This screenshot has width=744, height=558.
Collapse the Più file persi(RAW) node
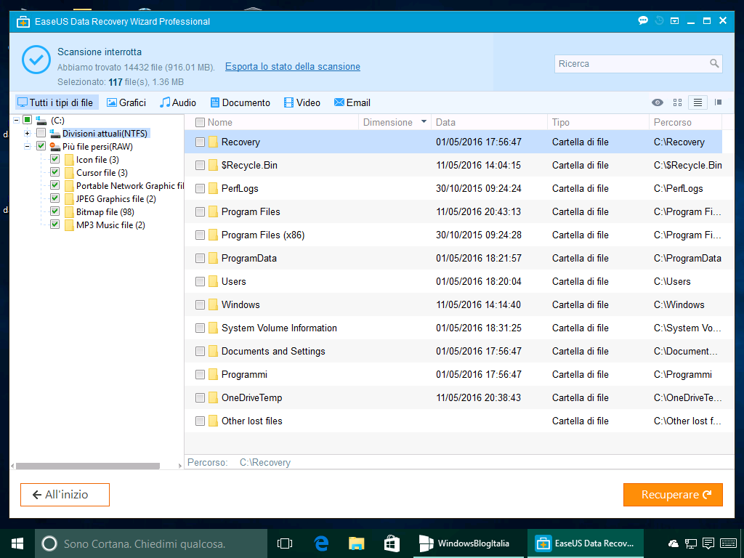click(x=27, y=147)
